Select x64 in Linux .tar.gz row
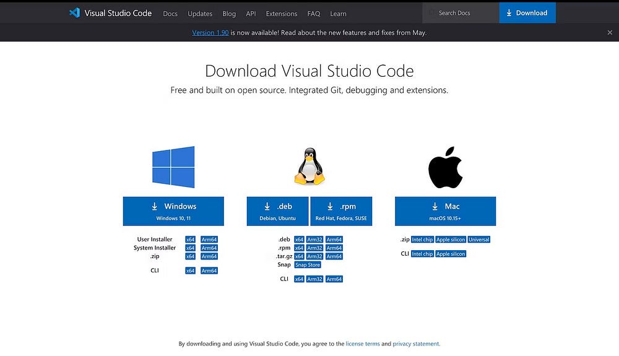Viewport: 619px width, 356px height. tap(299, 256)
